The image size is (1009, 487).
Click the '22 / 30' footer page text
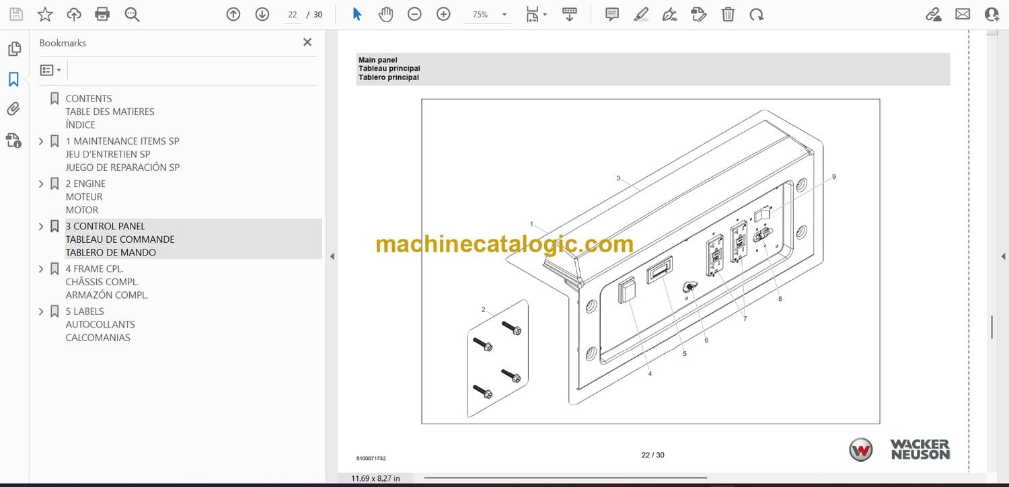[652, 455]
